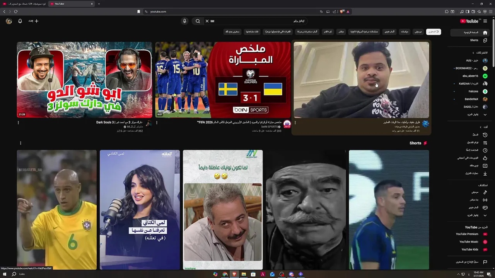Screen dimensions: 495x278
Task: Open the Brazil number 6 player Short
Action: (57, 210)
